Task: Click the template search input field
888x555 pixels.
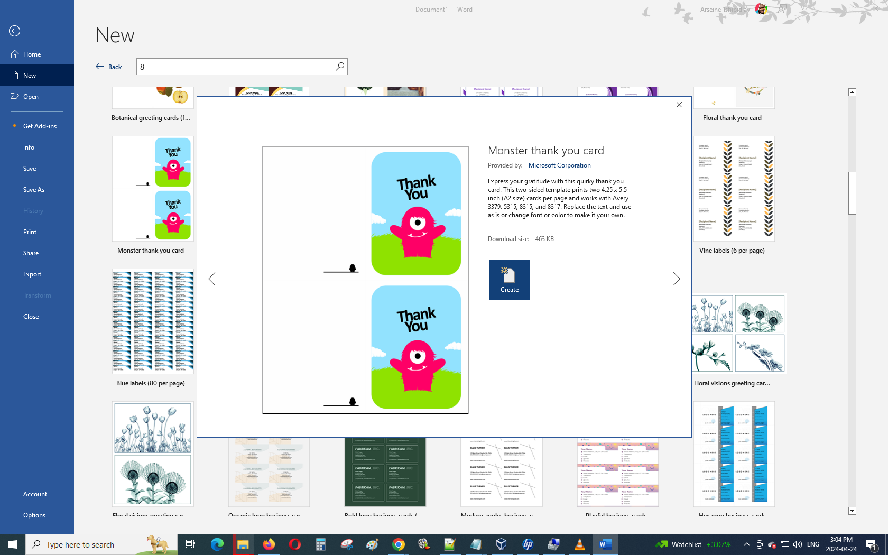Action: 235,67
